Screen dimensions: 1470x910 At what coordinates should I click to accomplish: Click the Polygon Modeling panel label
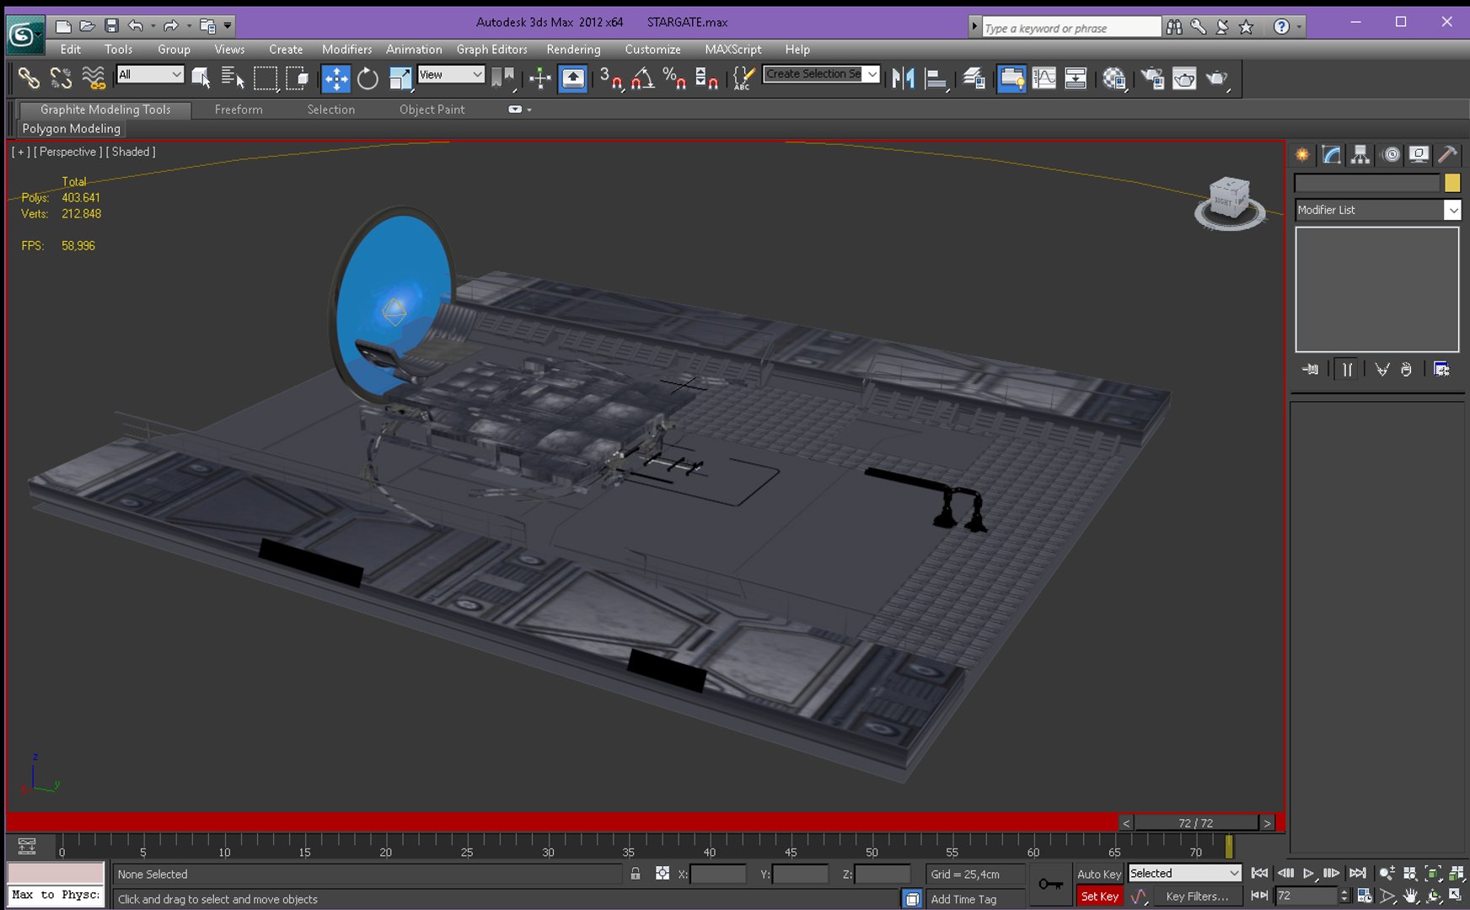[x=71, y=129]
